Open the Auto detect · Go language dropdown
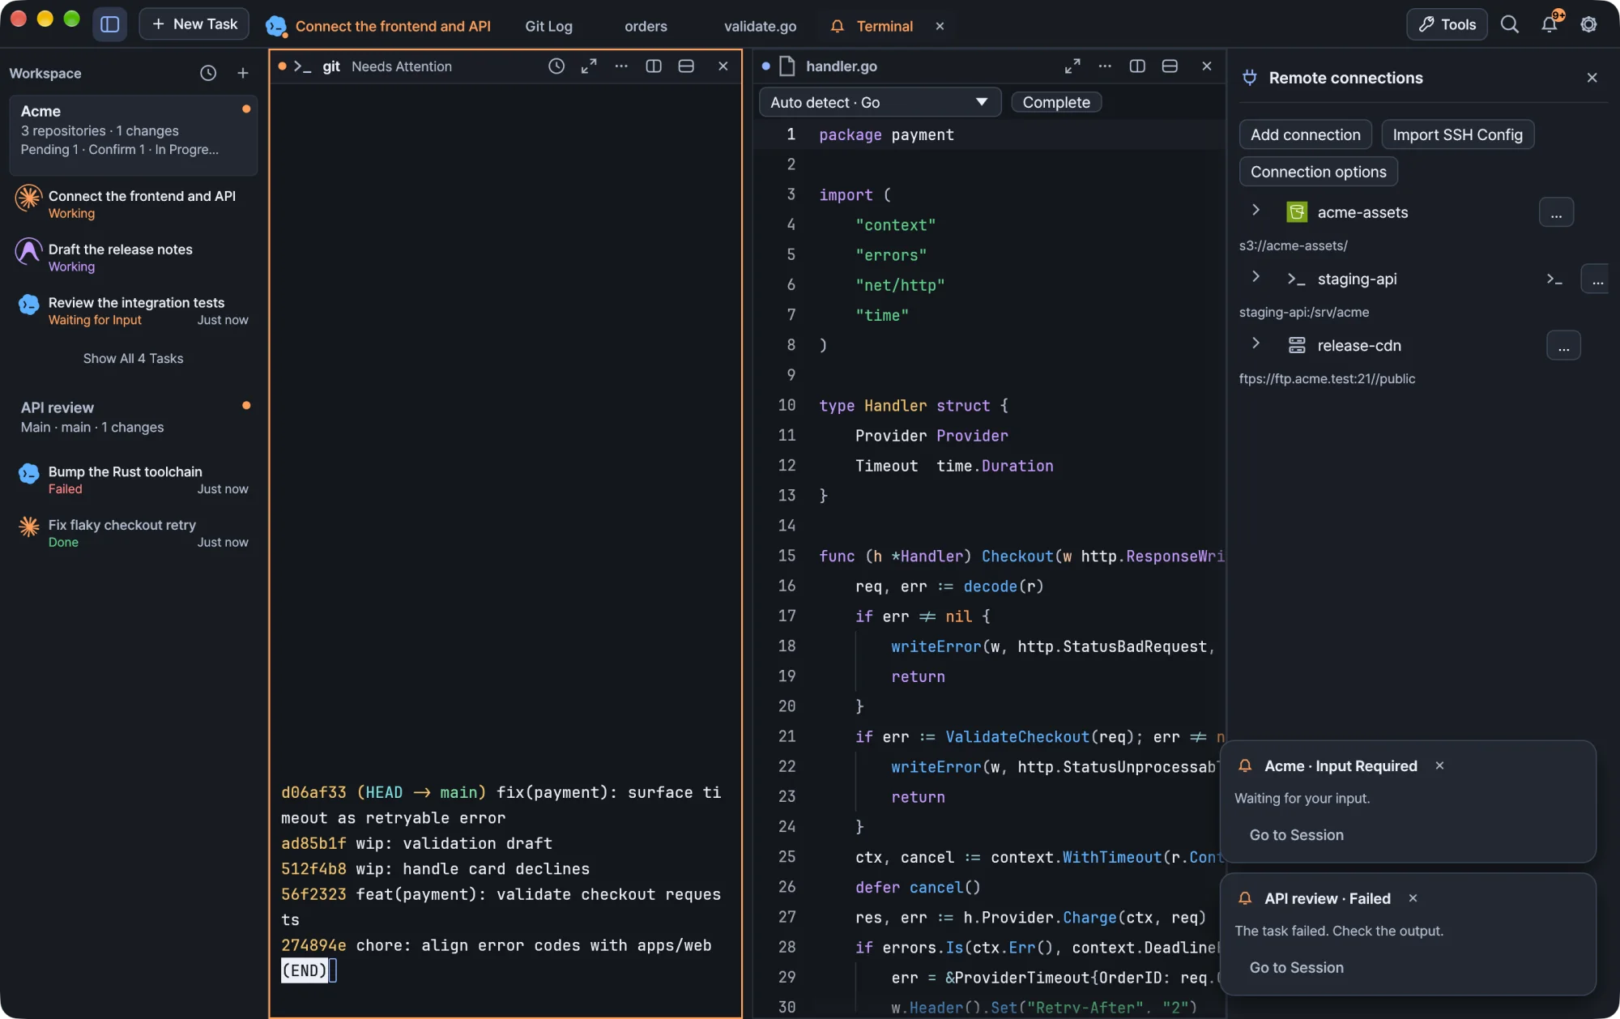1620x1019 pixels. [880, 102]
